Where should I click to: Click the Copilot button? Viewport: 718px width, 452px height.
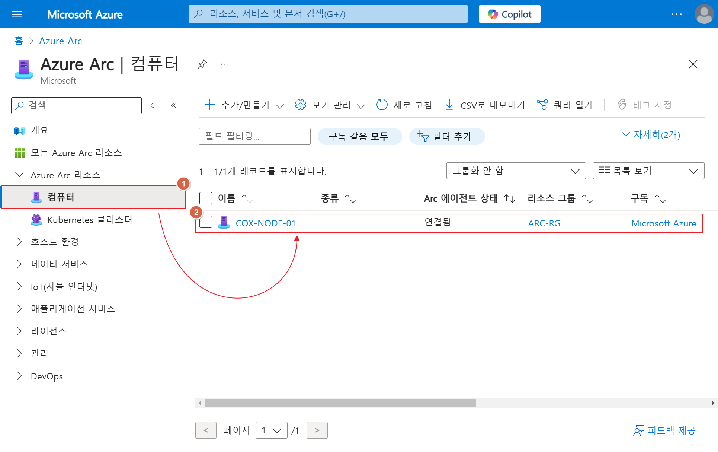(x=509, y=14)
